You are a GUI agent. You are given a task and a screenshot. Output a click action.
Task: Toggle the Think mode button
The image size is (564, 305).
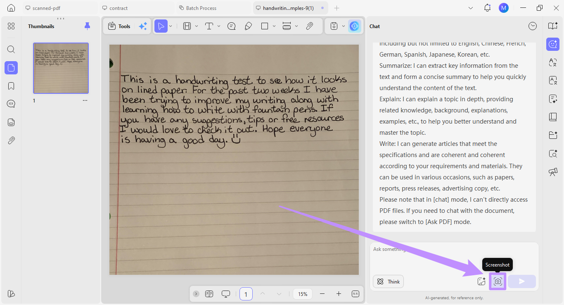[389, 281]
